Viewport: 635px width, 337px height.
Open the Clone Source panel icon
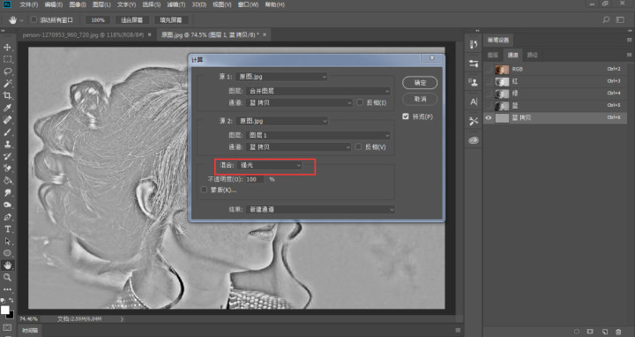click(474, 83)
